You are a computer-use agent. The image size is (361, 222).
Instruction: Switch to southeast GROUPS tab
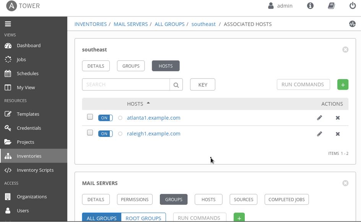(x=131, y=66)
